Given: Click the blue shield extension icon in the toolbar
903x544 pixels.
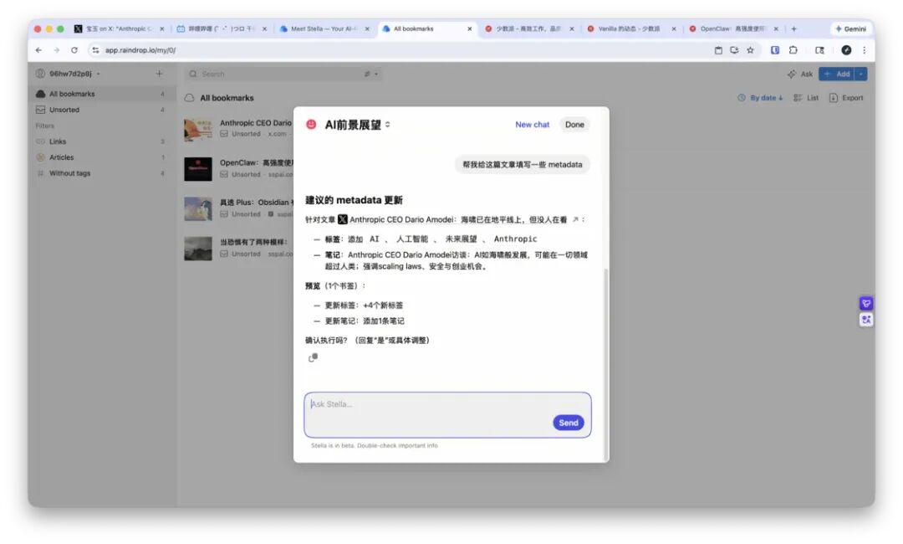Looking at the screenshot, I should 775,50.
